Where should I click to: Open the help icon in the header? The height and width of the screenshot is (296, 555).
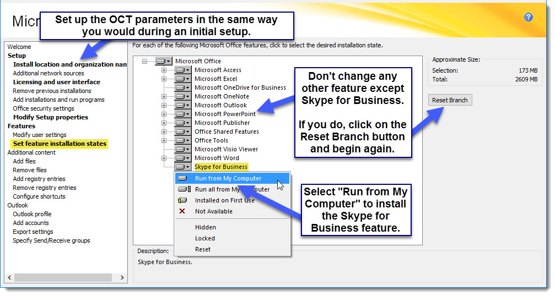[x=528, y=17]
